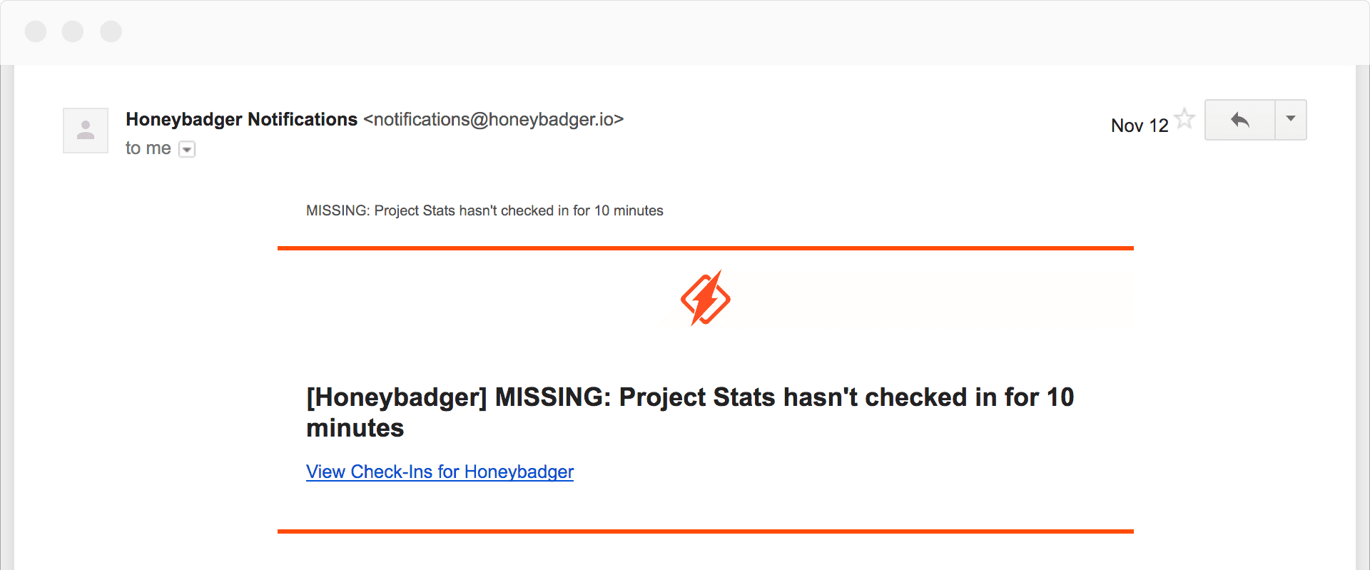Click the lower orange divider line
The width and height of the screenshot is (1370, 570).
tap(706, 531)
